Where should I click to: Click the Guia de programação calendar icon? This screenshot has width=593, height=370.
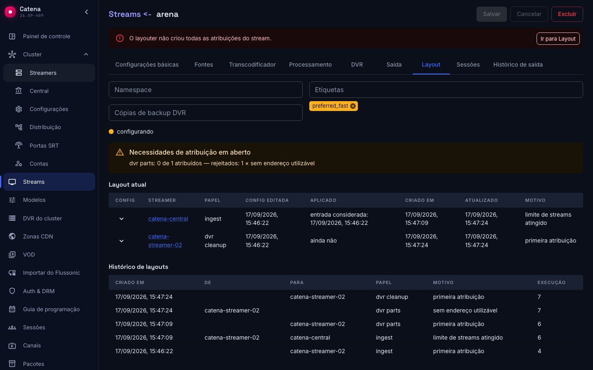pos(12,309)
